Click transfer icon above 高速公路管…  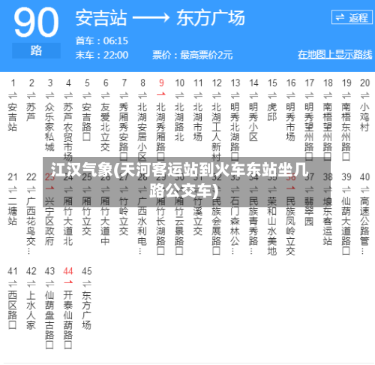pos(364,189)
